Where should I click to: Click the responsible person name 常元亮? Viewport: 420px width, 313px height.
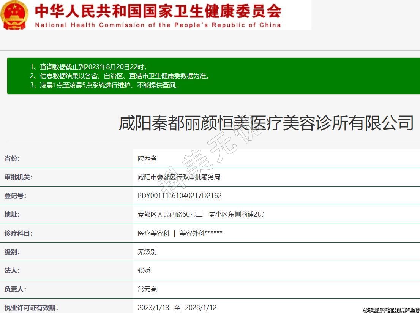click(147, 289)
